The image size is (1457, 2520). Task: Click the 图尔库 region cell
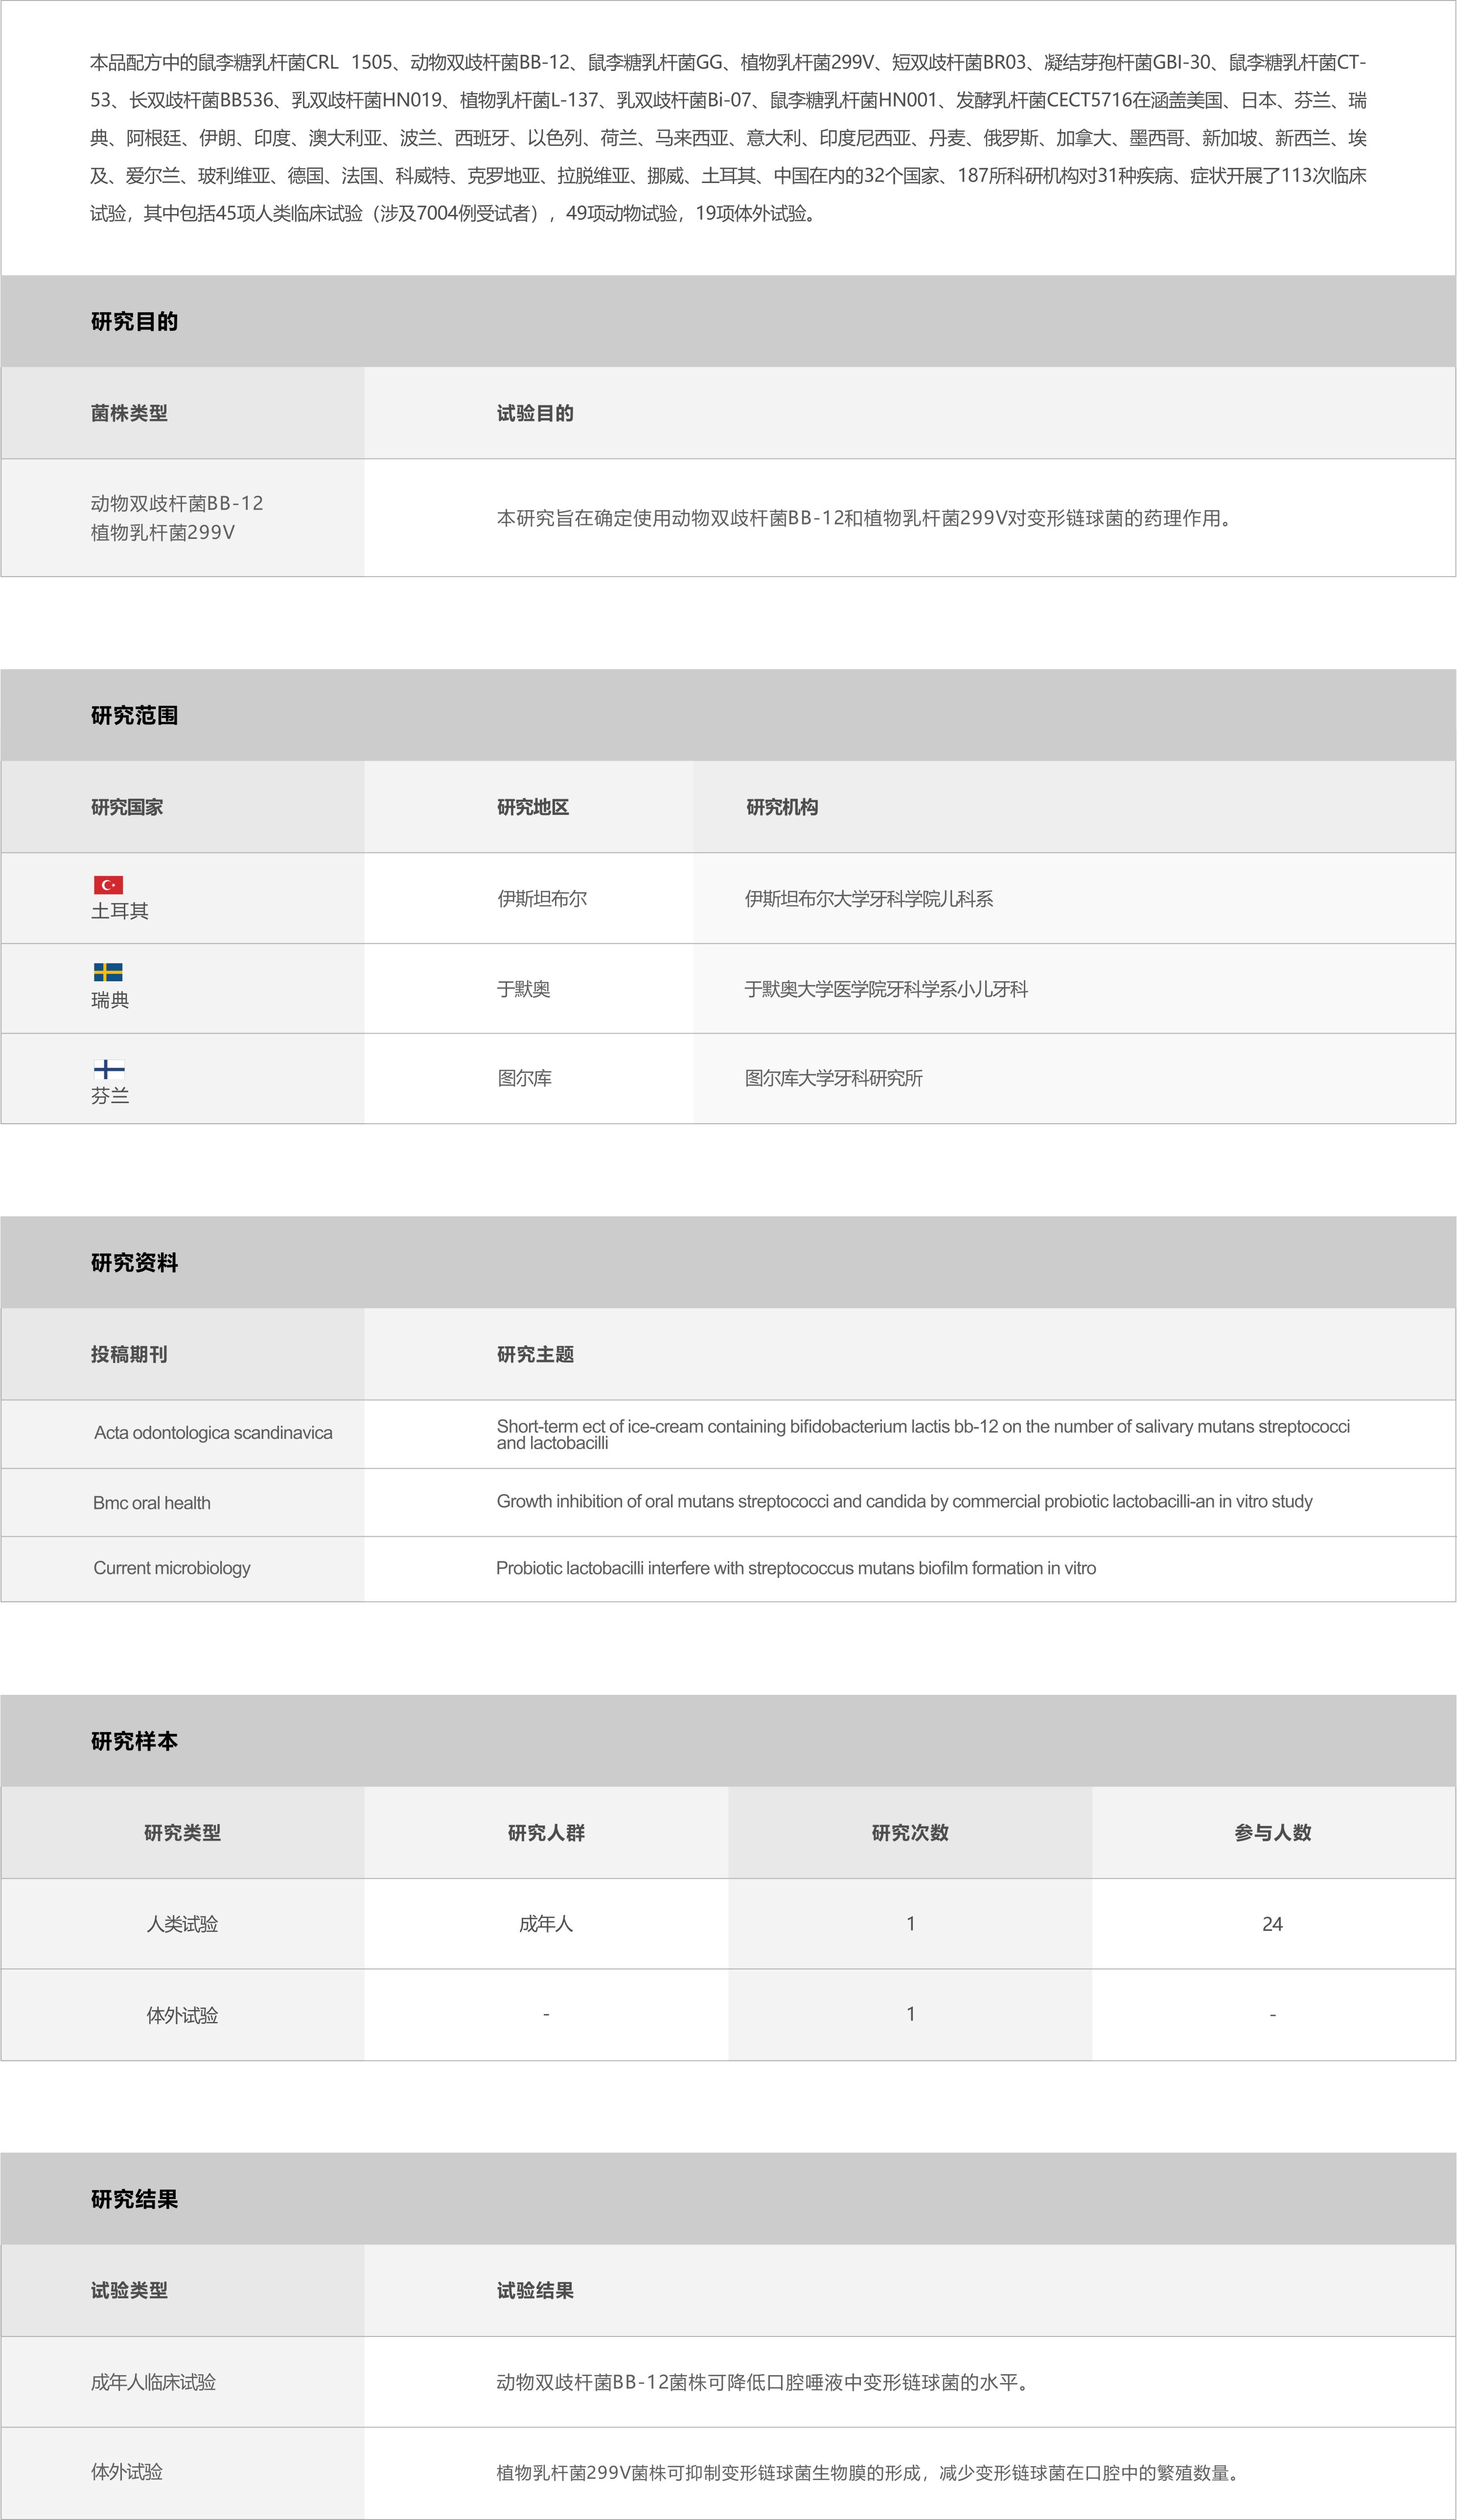tap(525, 1078)
